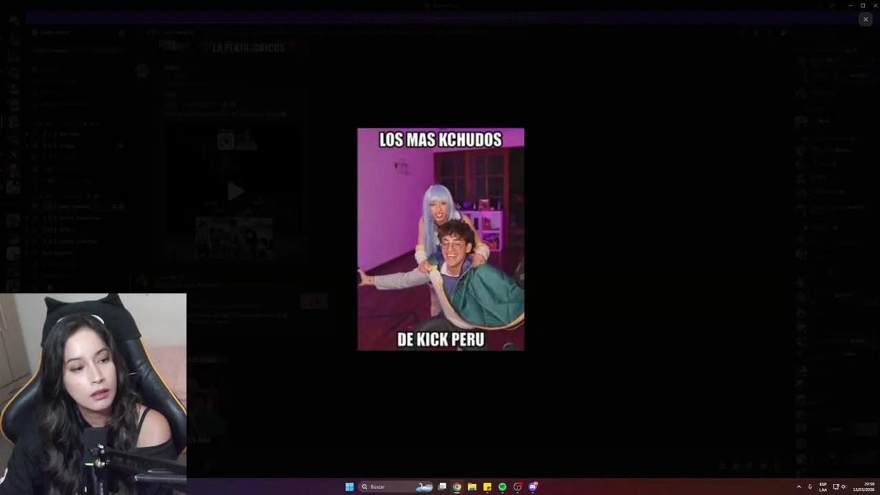
Task: Open Task View from the taskbar
Action: point(442,487)
